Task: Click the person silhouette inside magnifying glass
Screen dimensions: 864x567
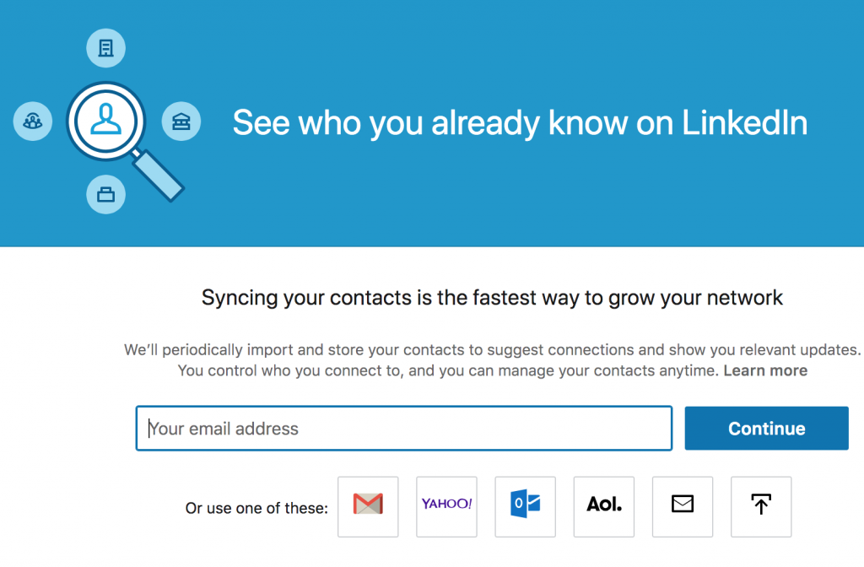Action: pyautogui.click(x=105, y=121)
